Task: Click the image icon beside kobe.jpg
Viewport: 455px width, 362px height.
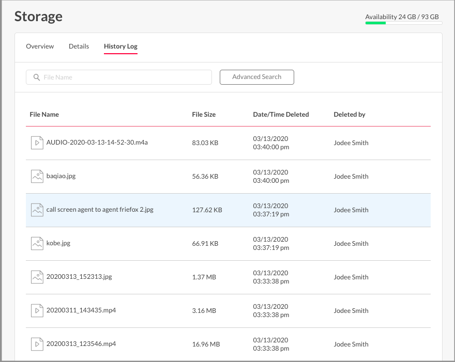Action: pyautogui.click(x=37, y=243)
